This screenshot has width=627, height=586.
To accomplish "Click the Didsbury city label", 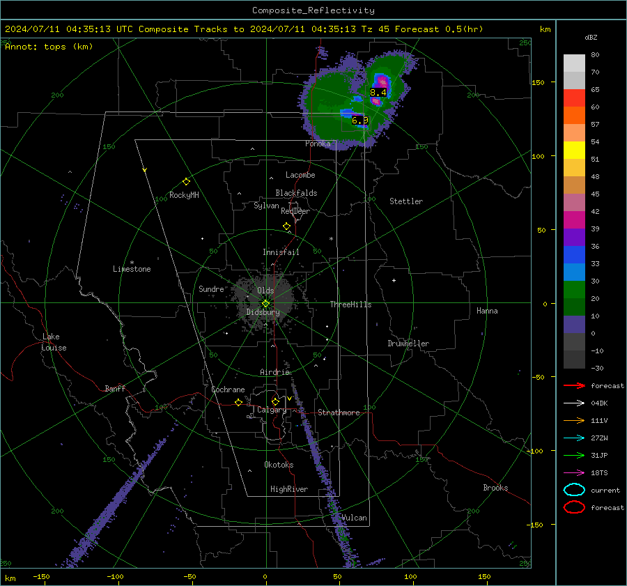I will click(263, 312).
